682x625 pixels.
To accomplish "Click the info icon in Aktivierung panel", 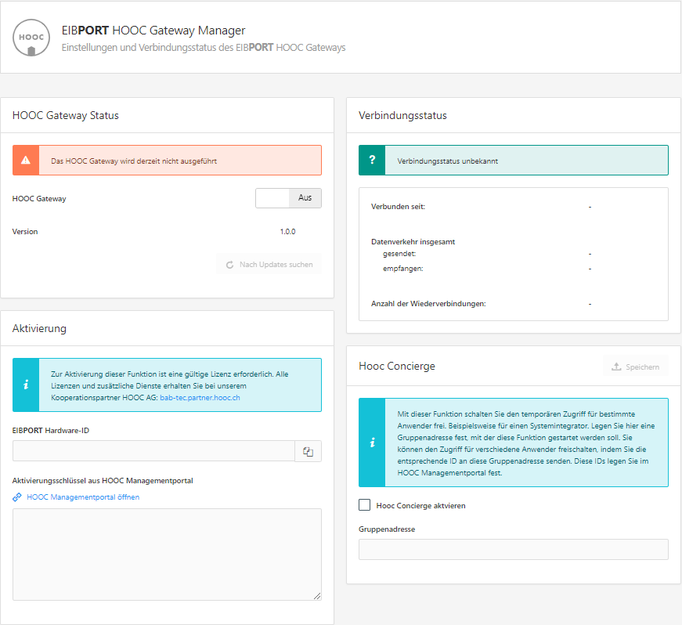I will tap(26, 385).
